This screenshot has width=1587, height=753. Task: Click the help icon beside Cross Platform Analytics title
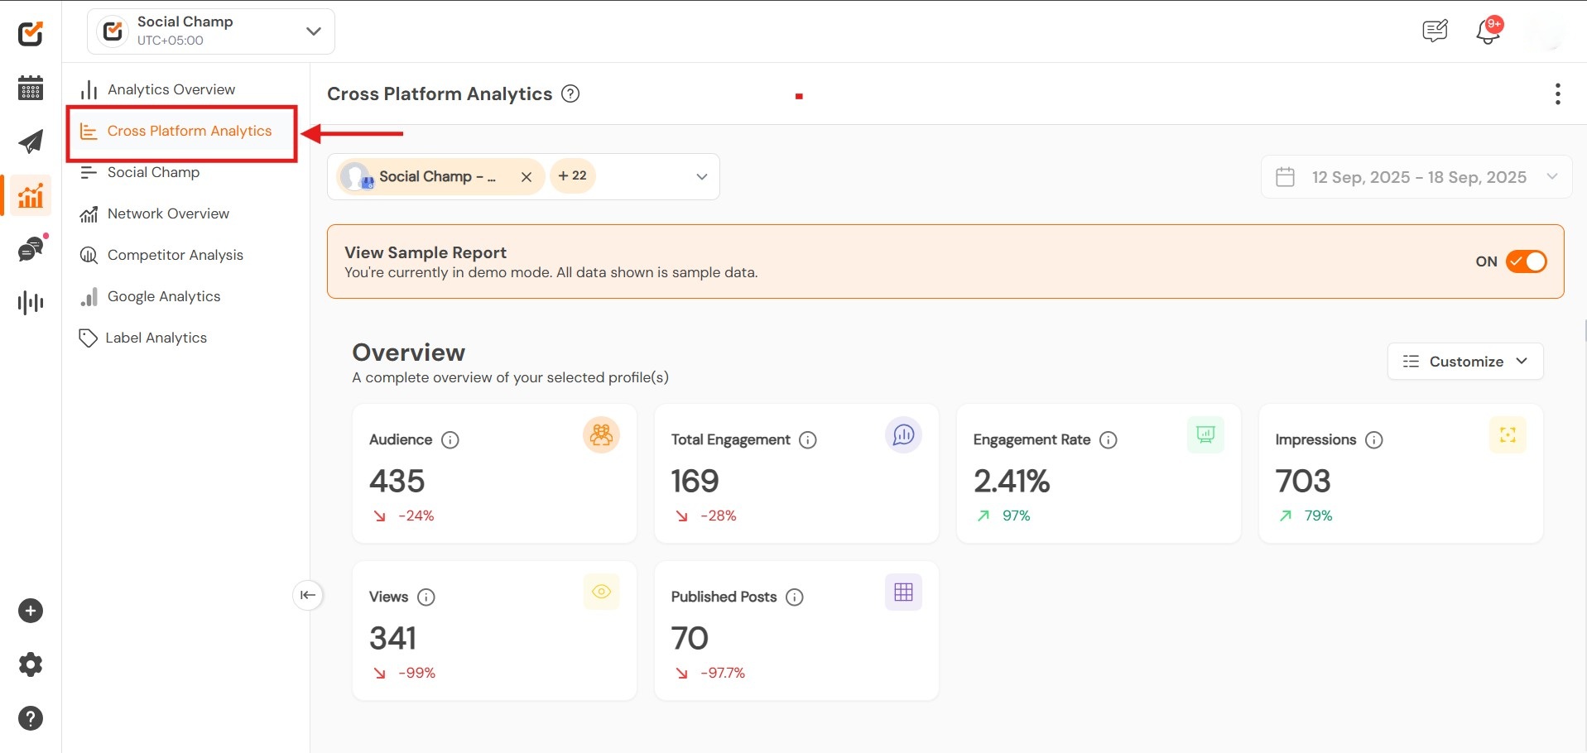(x=570, y=94)
